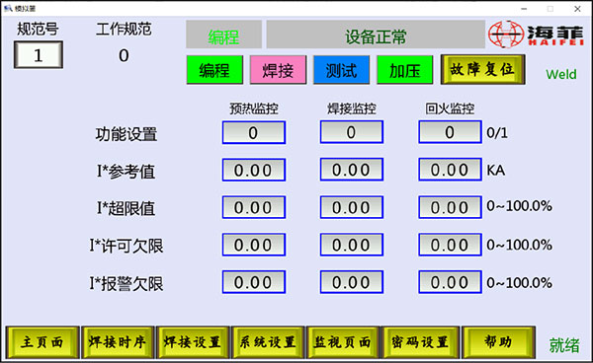Click the green 加压 button
Viewport: 593px width, 363px height.
[405, 70]
